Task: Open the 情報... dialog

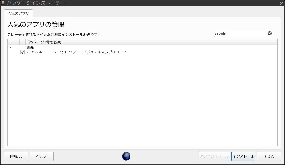Action: click(x=16, y=156)
